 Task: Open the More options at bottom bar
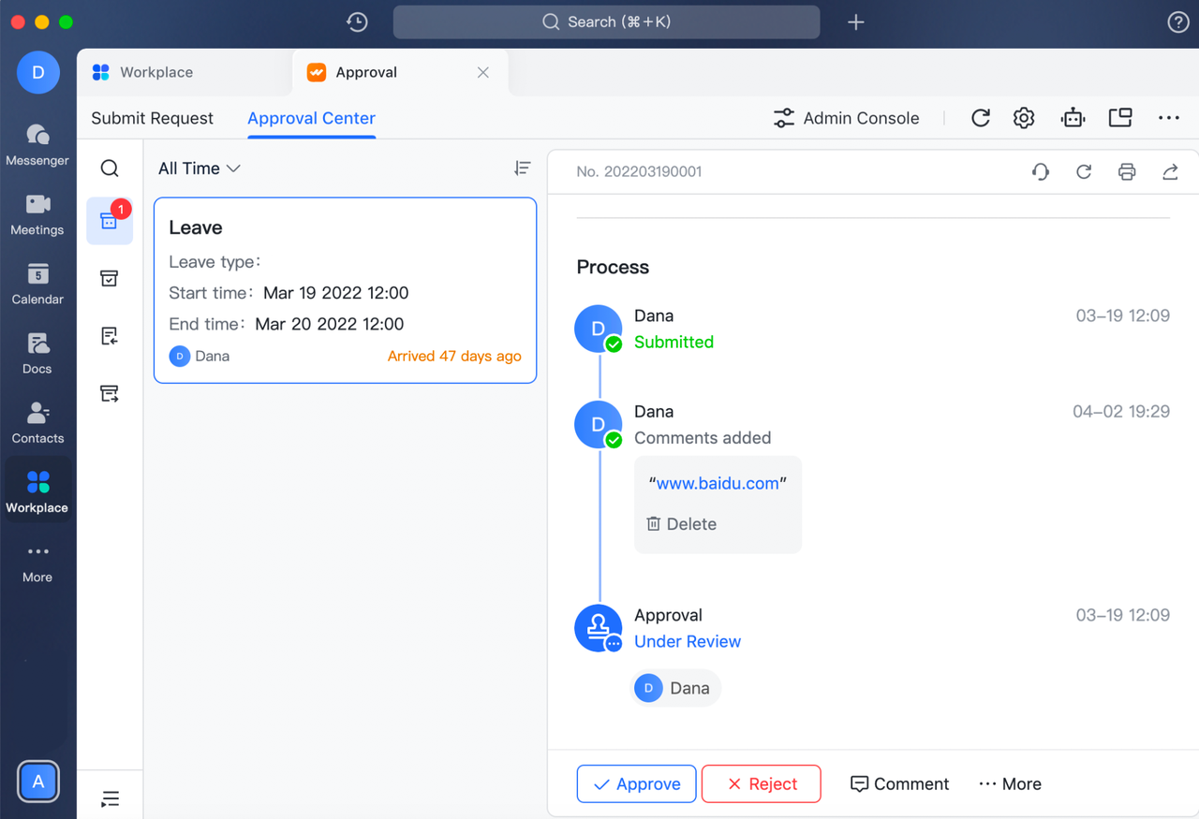pos(1010,784)
